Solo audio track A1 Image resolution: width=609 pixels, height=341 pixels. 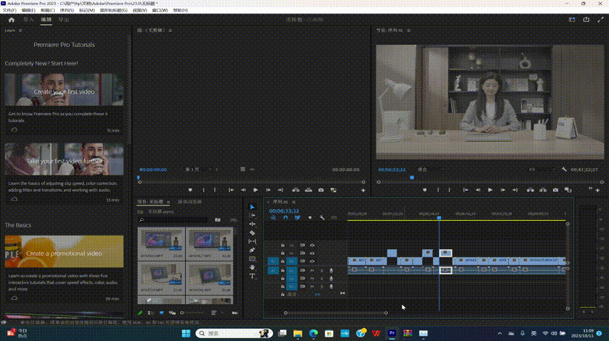(x=322, y=271)
